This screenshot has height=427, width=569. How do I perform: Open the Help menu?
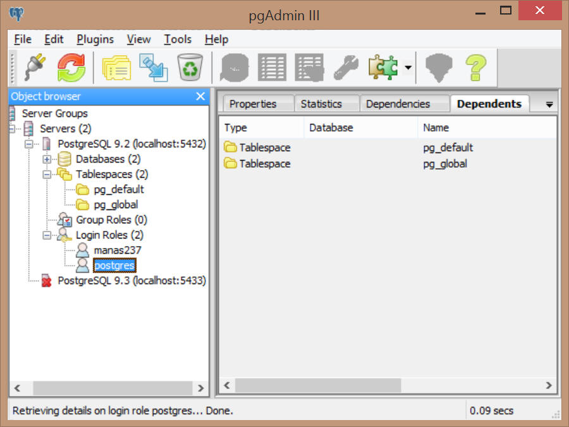(x=216, y=39)
